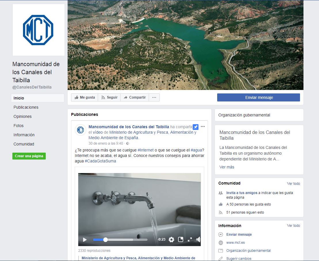Screen dimensions: 319x261
Task: Open Información in the sidebar
Action: [24, 135]
